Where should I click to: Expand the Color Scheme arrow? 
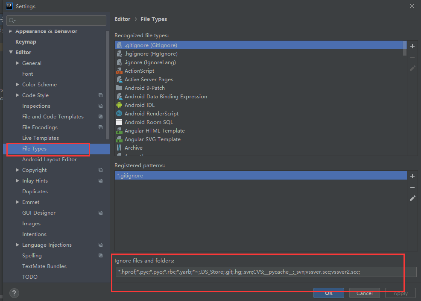tap(18, 84)
